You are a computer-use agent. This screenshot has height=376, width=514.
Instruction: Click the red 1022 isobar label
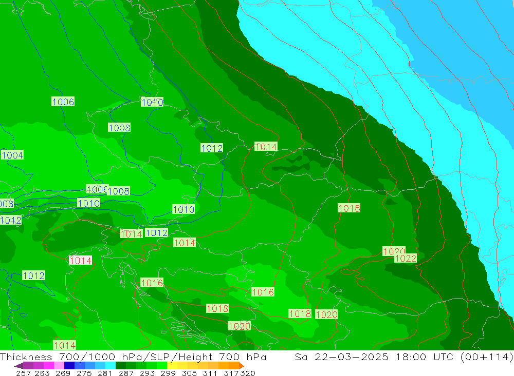click(x=406, y=258)
